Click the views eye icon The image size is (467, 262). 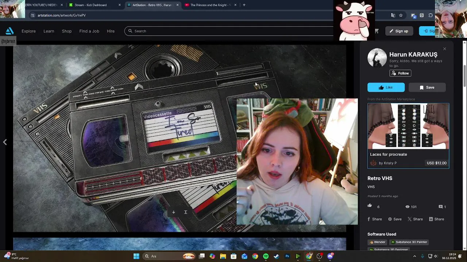coord(407,207)
